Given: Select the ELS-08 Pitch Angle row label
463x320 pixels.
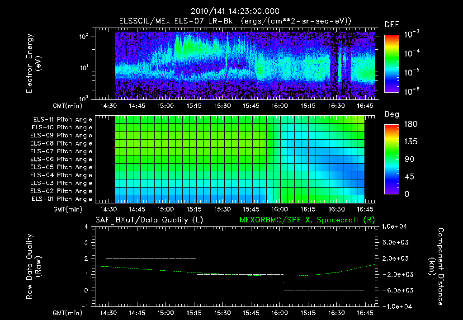Looking at the screenshot, I should pos(61,143).
